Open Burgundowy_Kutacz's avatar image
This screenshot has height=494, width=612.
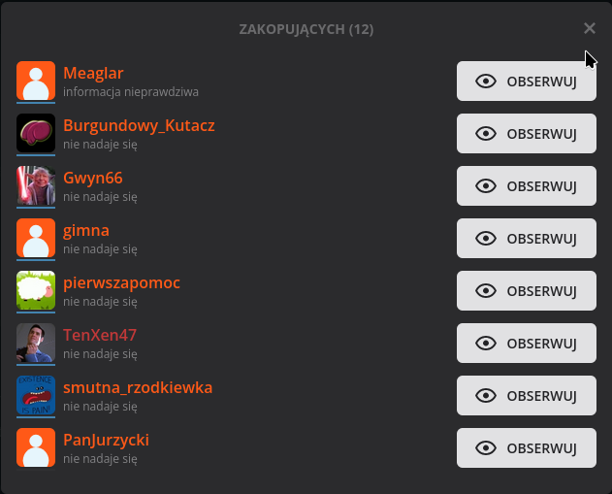pyautogui.click(x=36, y=133)
